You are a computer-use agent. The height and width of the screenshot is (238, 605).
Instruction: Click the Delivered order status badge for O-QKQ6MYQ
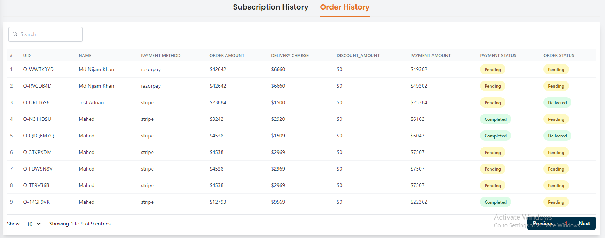click(x=557, y=136)
